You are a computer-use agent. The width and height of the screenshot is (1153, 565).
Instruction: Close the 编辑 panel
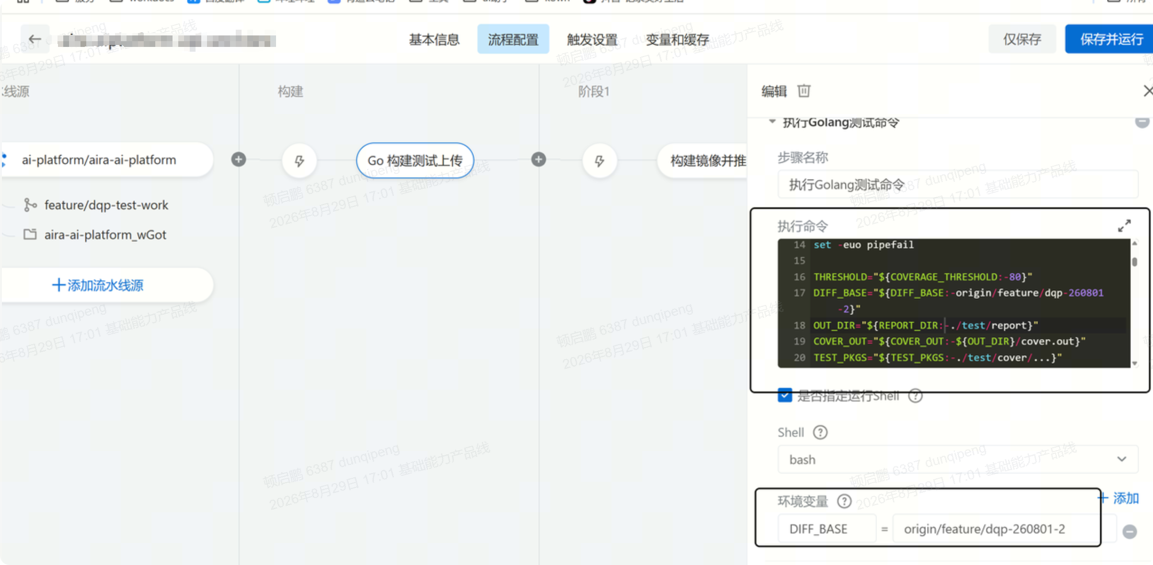1148,90
